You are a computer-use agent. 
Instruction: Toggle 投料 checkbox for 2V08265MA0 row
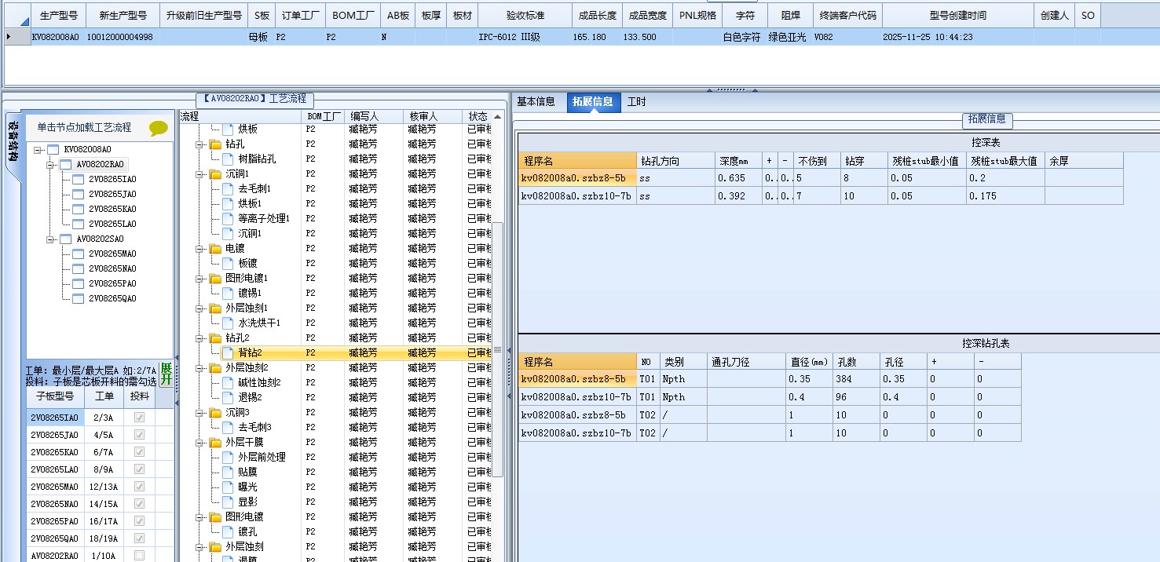pyautogui.click(x=139, y=487)
